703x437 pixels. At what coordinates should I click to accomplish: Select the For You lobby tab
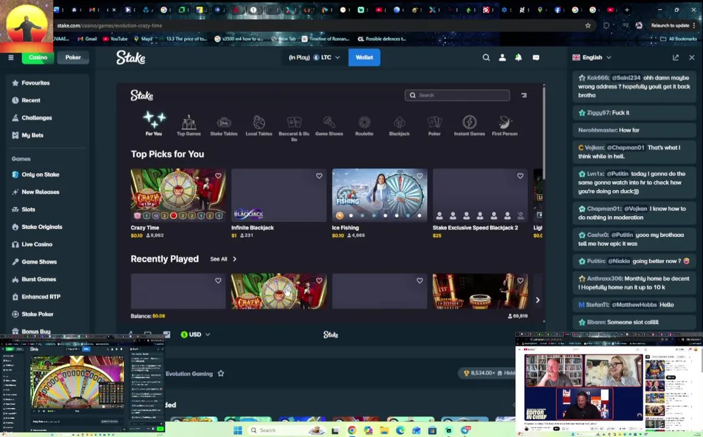pos(154,124)
